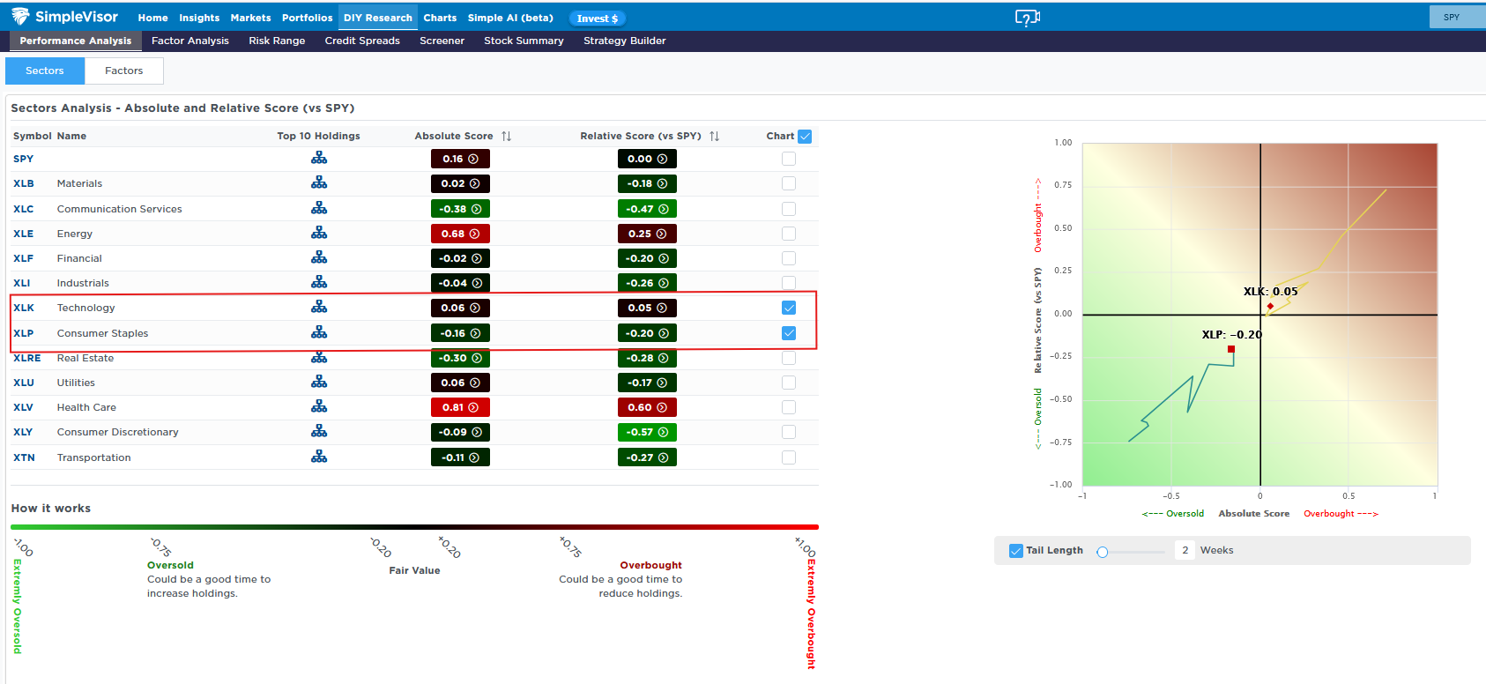Expand XLC relative score -0.47 badge

[x=647, y=209]
